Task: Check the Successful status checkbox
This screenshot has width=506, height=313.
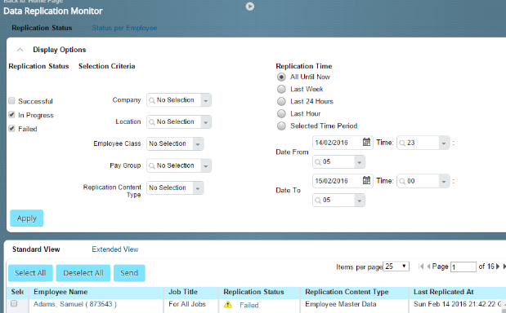Action: pos(11,101)
